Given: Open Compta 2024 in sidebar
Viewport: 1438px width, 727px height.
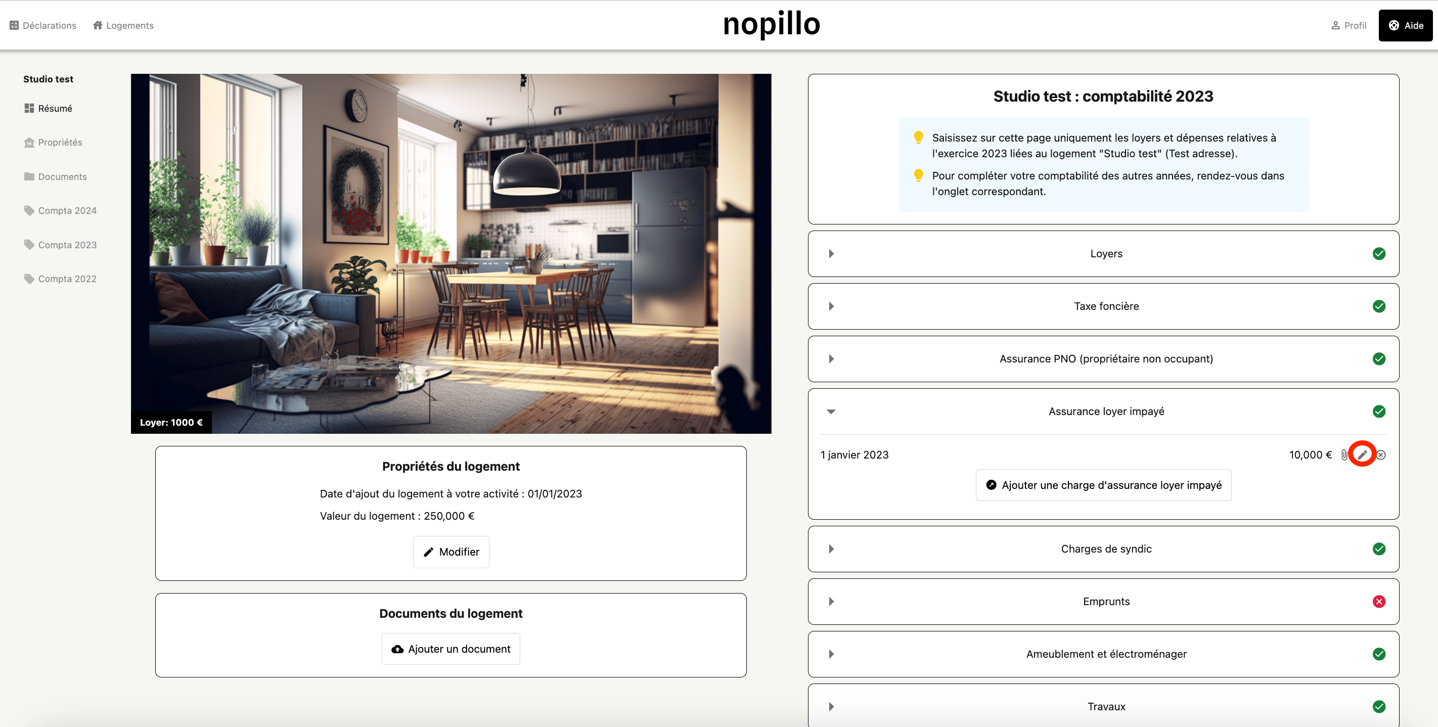Looking at the screenshot, I should (x=67, y=210).
